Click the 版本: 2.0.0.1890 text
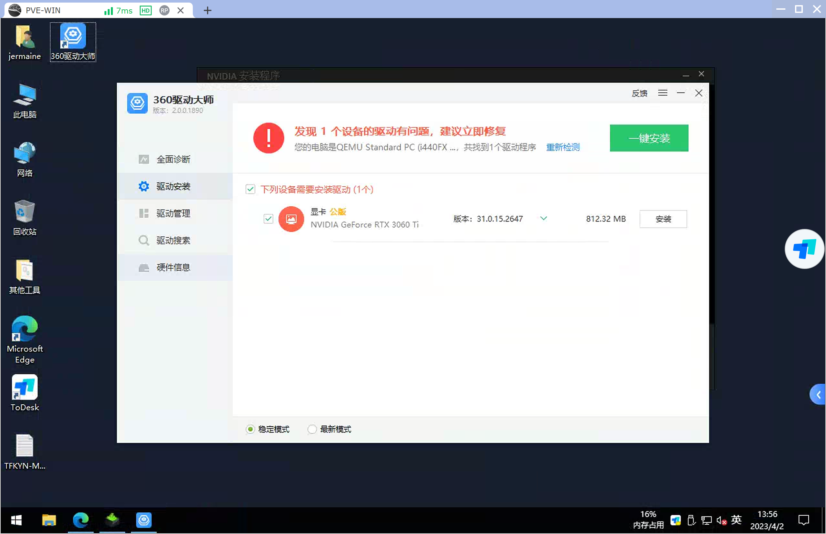The height and width of the screenshot is (534, 826). (178, 111)
